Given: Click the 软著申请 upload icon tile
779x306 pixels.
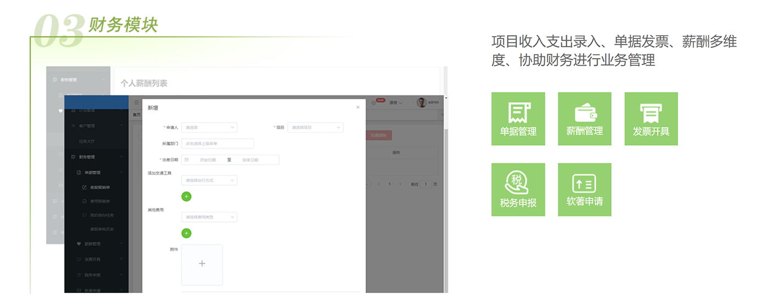Looking at the screenshot, I should pos(584,189).
